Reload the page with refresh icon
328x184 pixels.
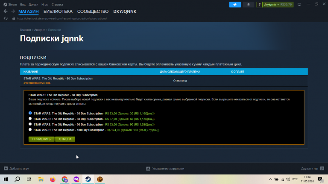pyautogui.click(x=6, y=18)
